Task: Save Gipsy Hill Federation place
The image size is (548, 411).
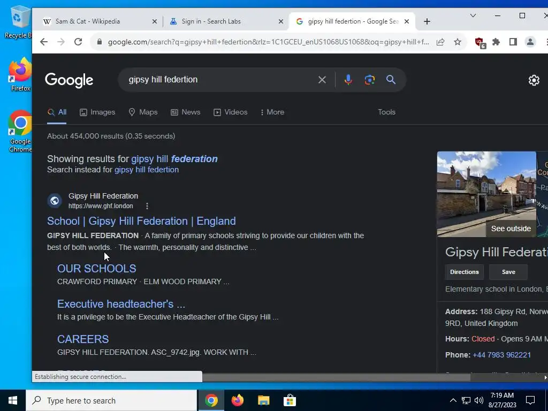Action: click(x=508, y=272)
